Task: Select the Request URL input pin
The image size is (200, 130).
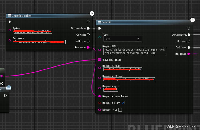Action: (100, 50)
